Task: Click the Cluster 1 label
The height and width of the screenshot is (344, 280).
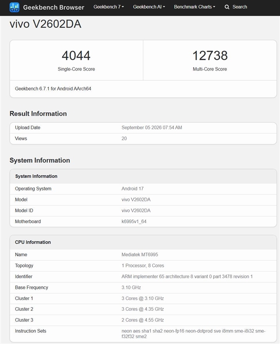Action: tap(24, 299)
